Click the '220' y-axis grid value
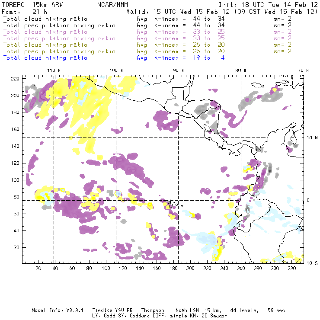Image resolution: width=320 pixels, height=320 pixels. (15, 79)
